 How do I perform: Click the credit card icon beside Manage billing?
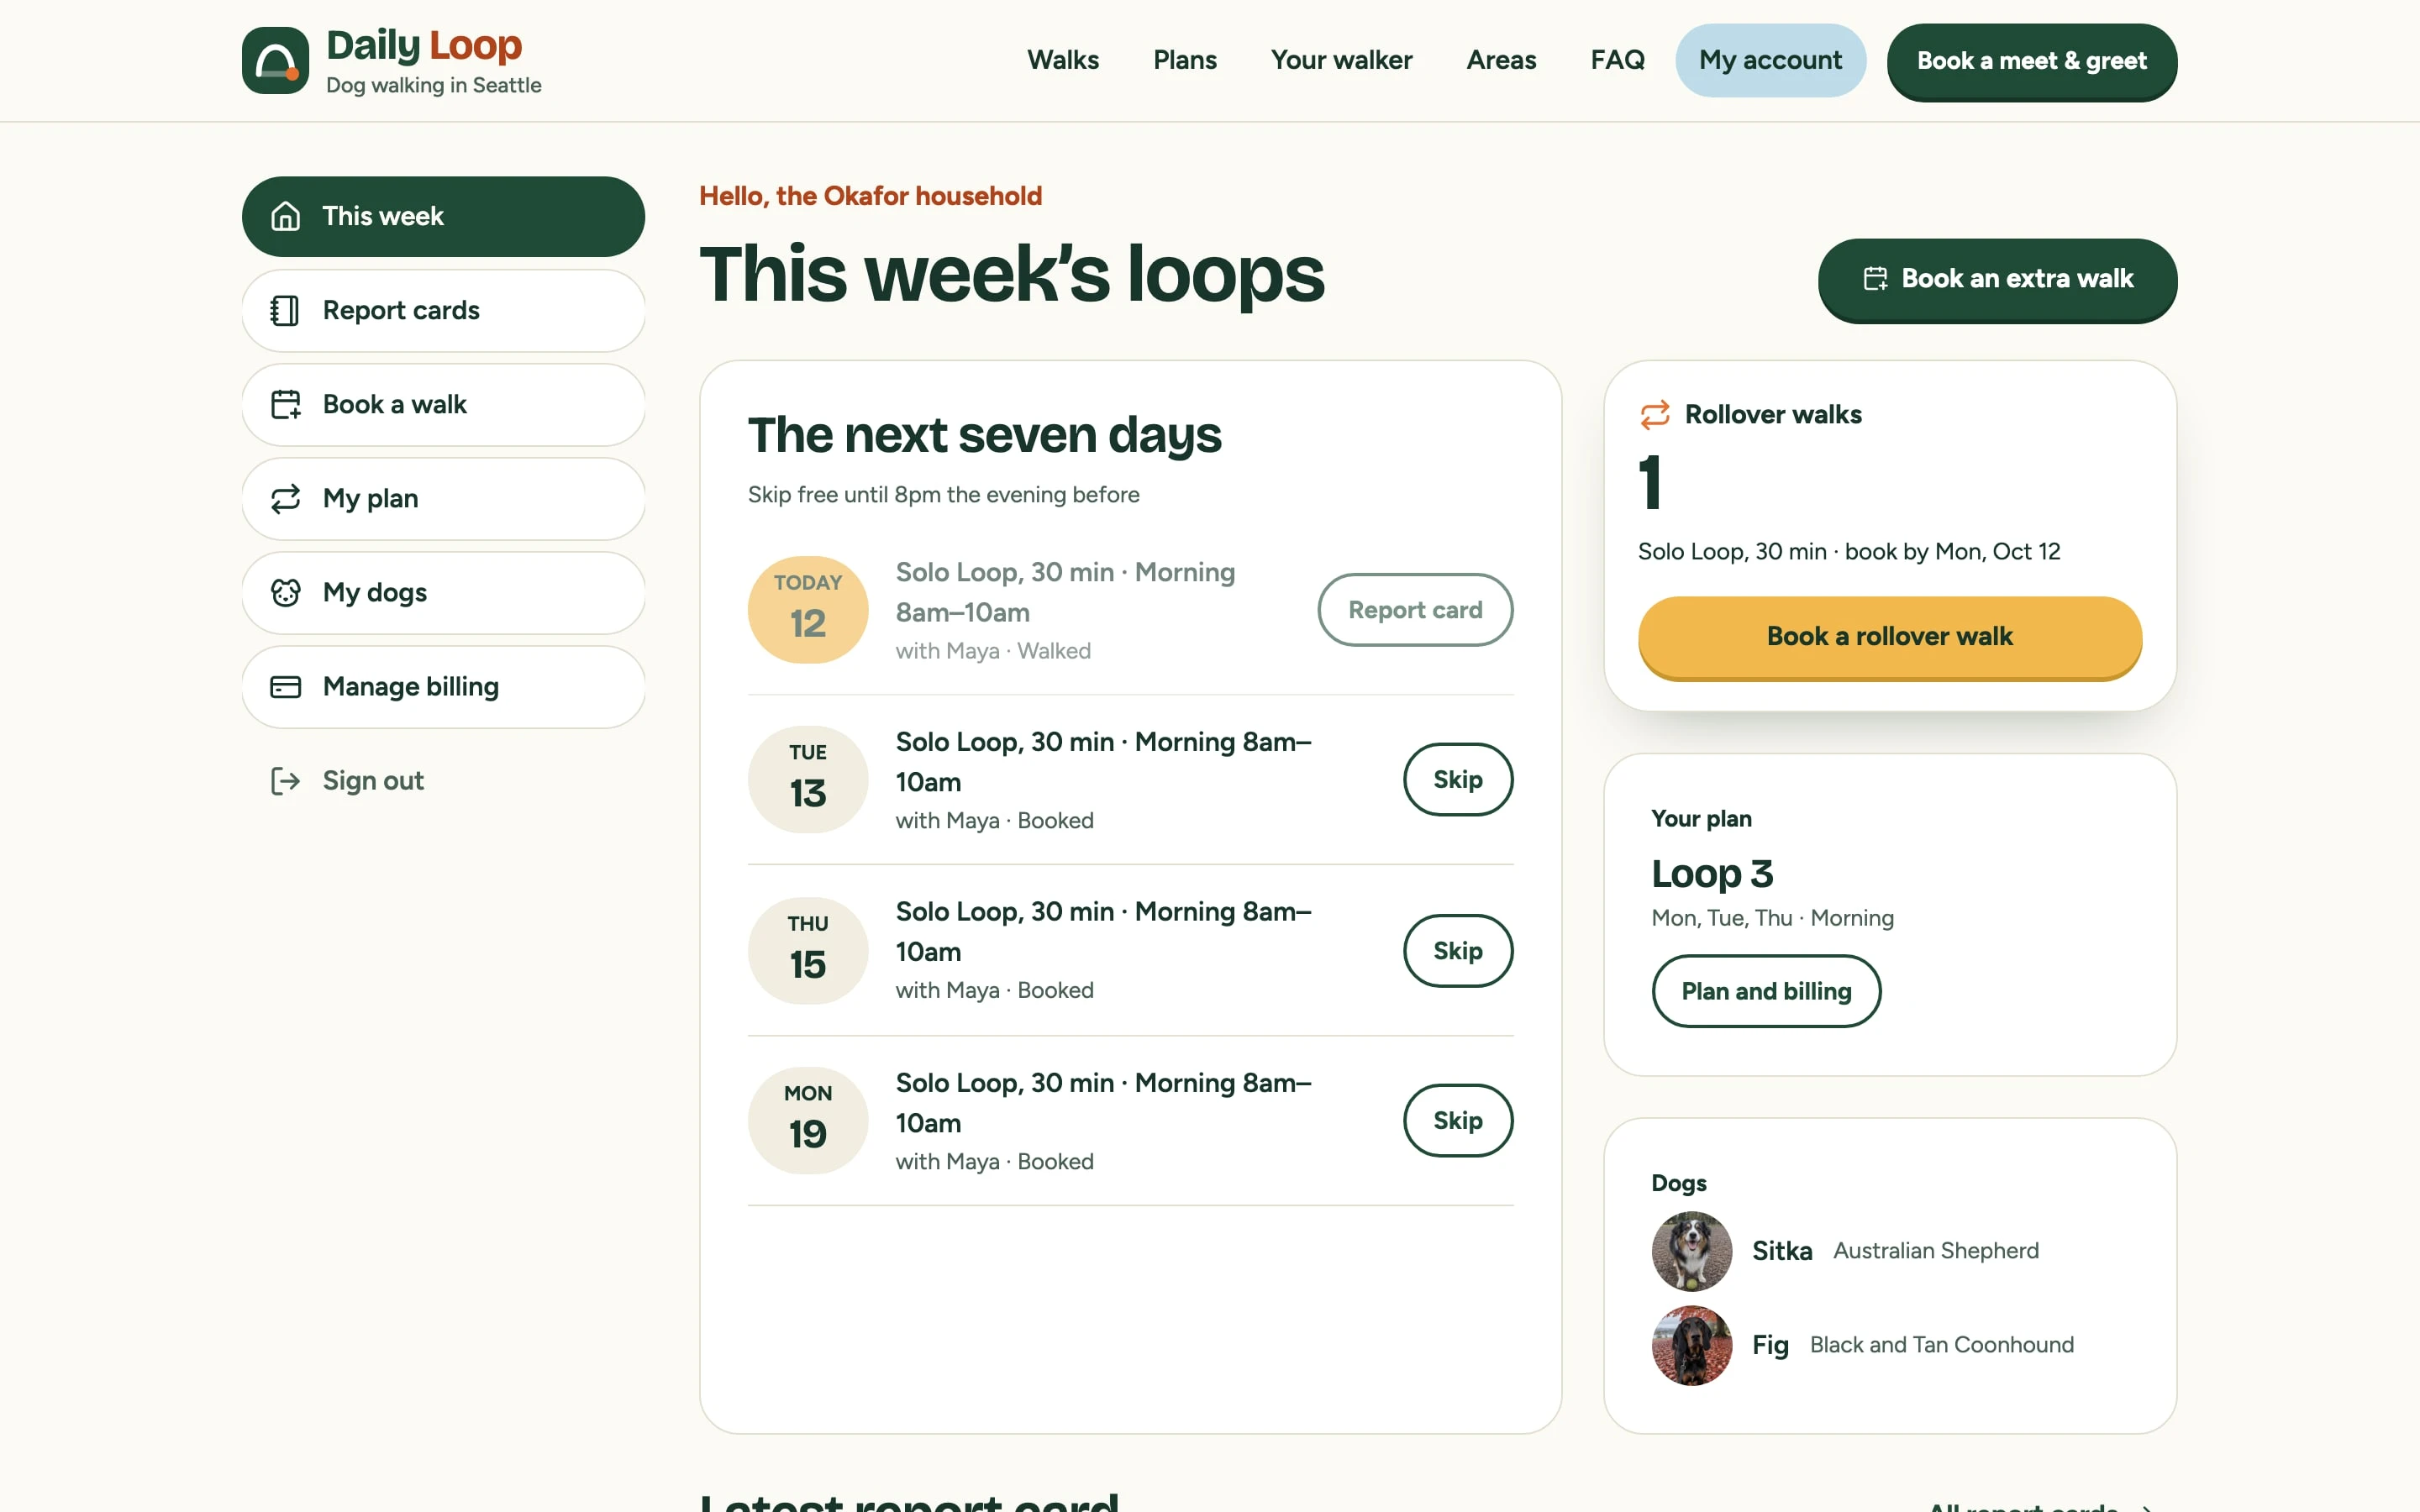click(x=286, y=687)
